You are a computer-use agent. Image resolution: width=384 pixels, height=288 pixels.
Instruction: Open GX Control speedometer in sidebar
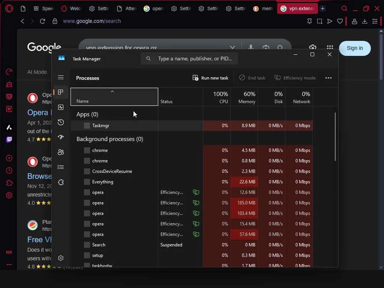(x=9, y=72)
